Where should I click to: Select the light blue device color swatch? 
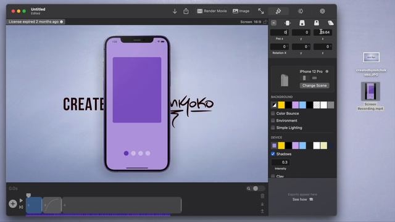(x=302, y=146)
